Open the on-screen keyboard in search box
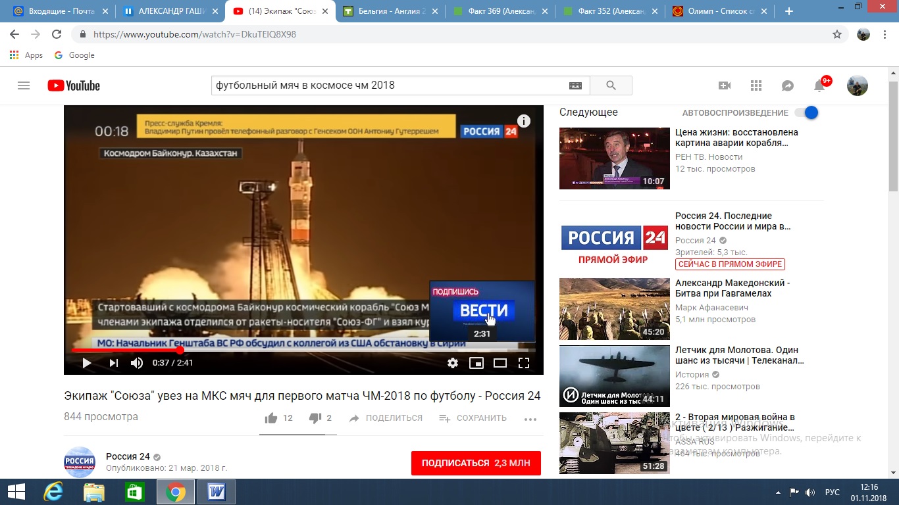 [x=575, y=85]
